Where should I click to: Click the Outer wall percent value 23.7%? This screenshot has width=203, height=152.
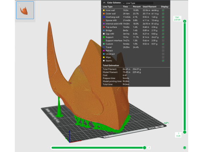[x=136, y=14]
